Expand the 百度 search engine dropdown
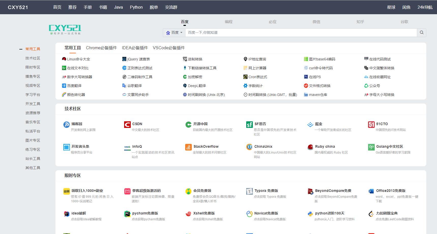Image resolution: width=437 pixels, height=234 pixels. (x=174, y=32)
